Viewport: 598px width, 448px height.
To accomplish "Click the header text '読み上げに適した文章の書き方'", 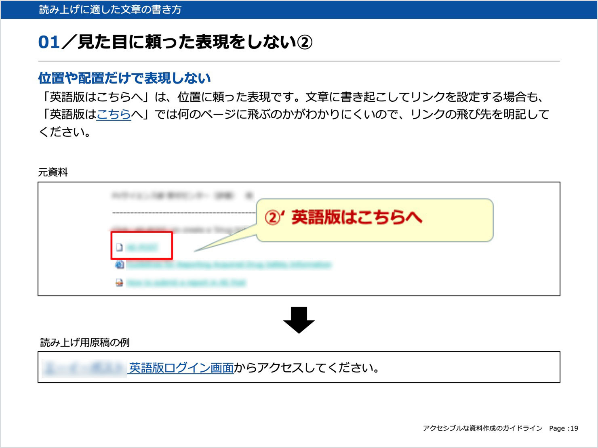I will (110, 9).
